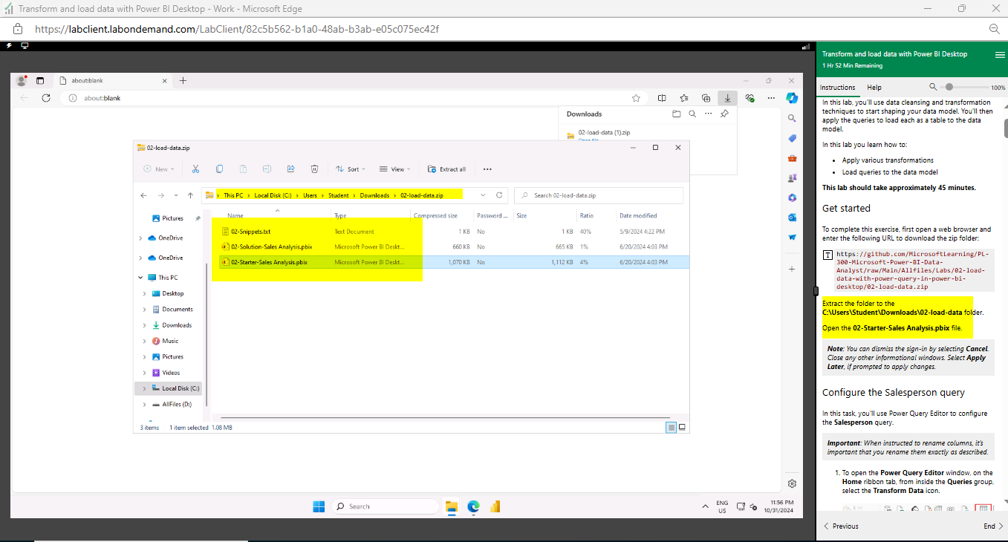Reload the inner Edge page
The image size is (1008, 542).
pyautogui.click(x=46, y=98)
